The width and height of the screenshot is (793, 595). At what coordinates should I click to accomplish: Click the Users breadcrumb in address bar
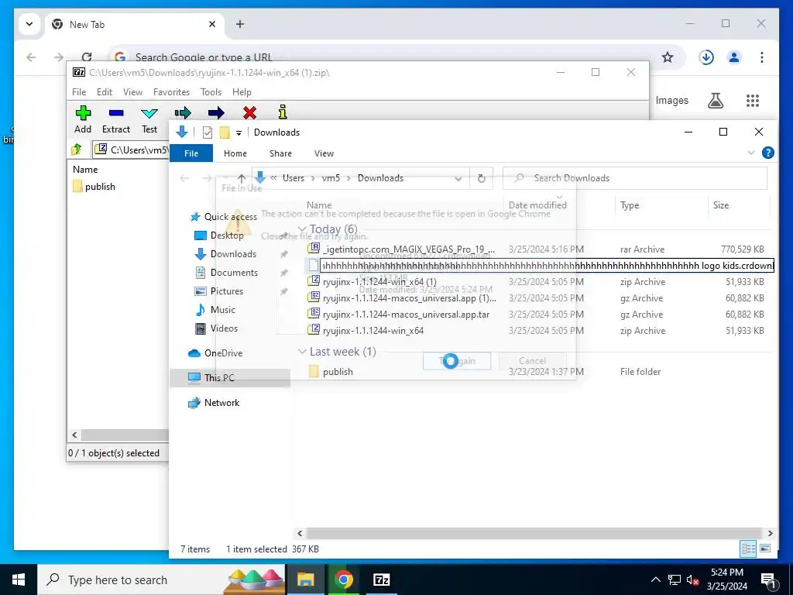(294, 178)
